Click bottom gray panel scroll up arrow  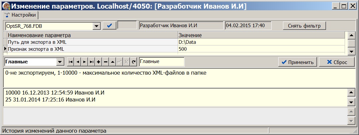tap(351, 112)
